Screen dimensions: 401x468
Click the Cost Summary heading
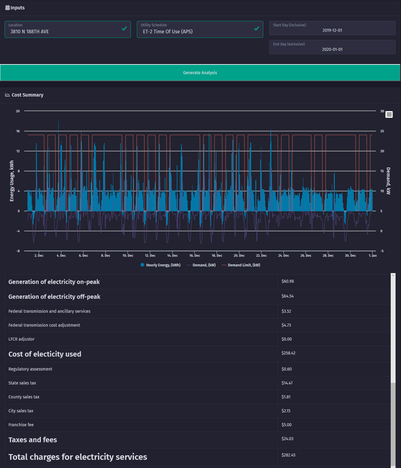27,95
